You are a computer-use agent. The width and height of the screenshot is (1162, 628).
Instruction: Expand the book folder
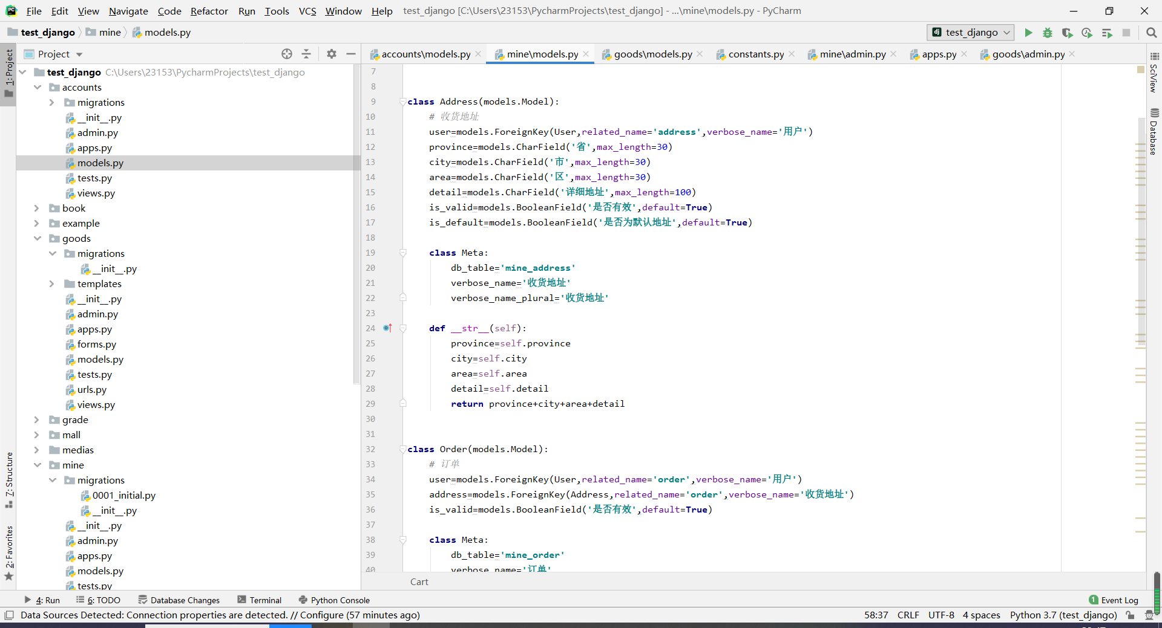pos(37,208)
